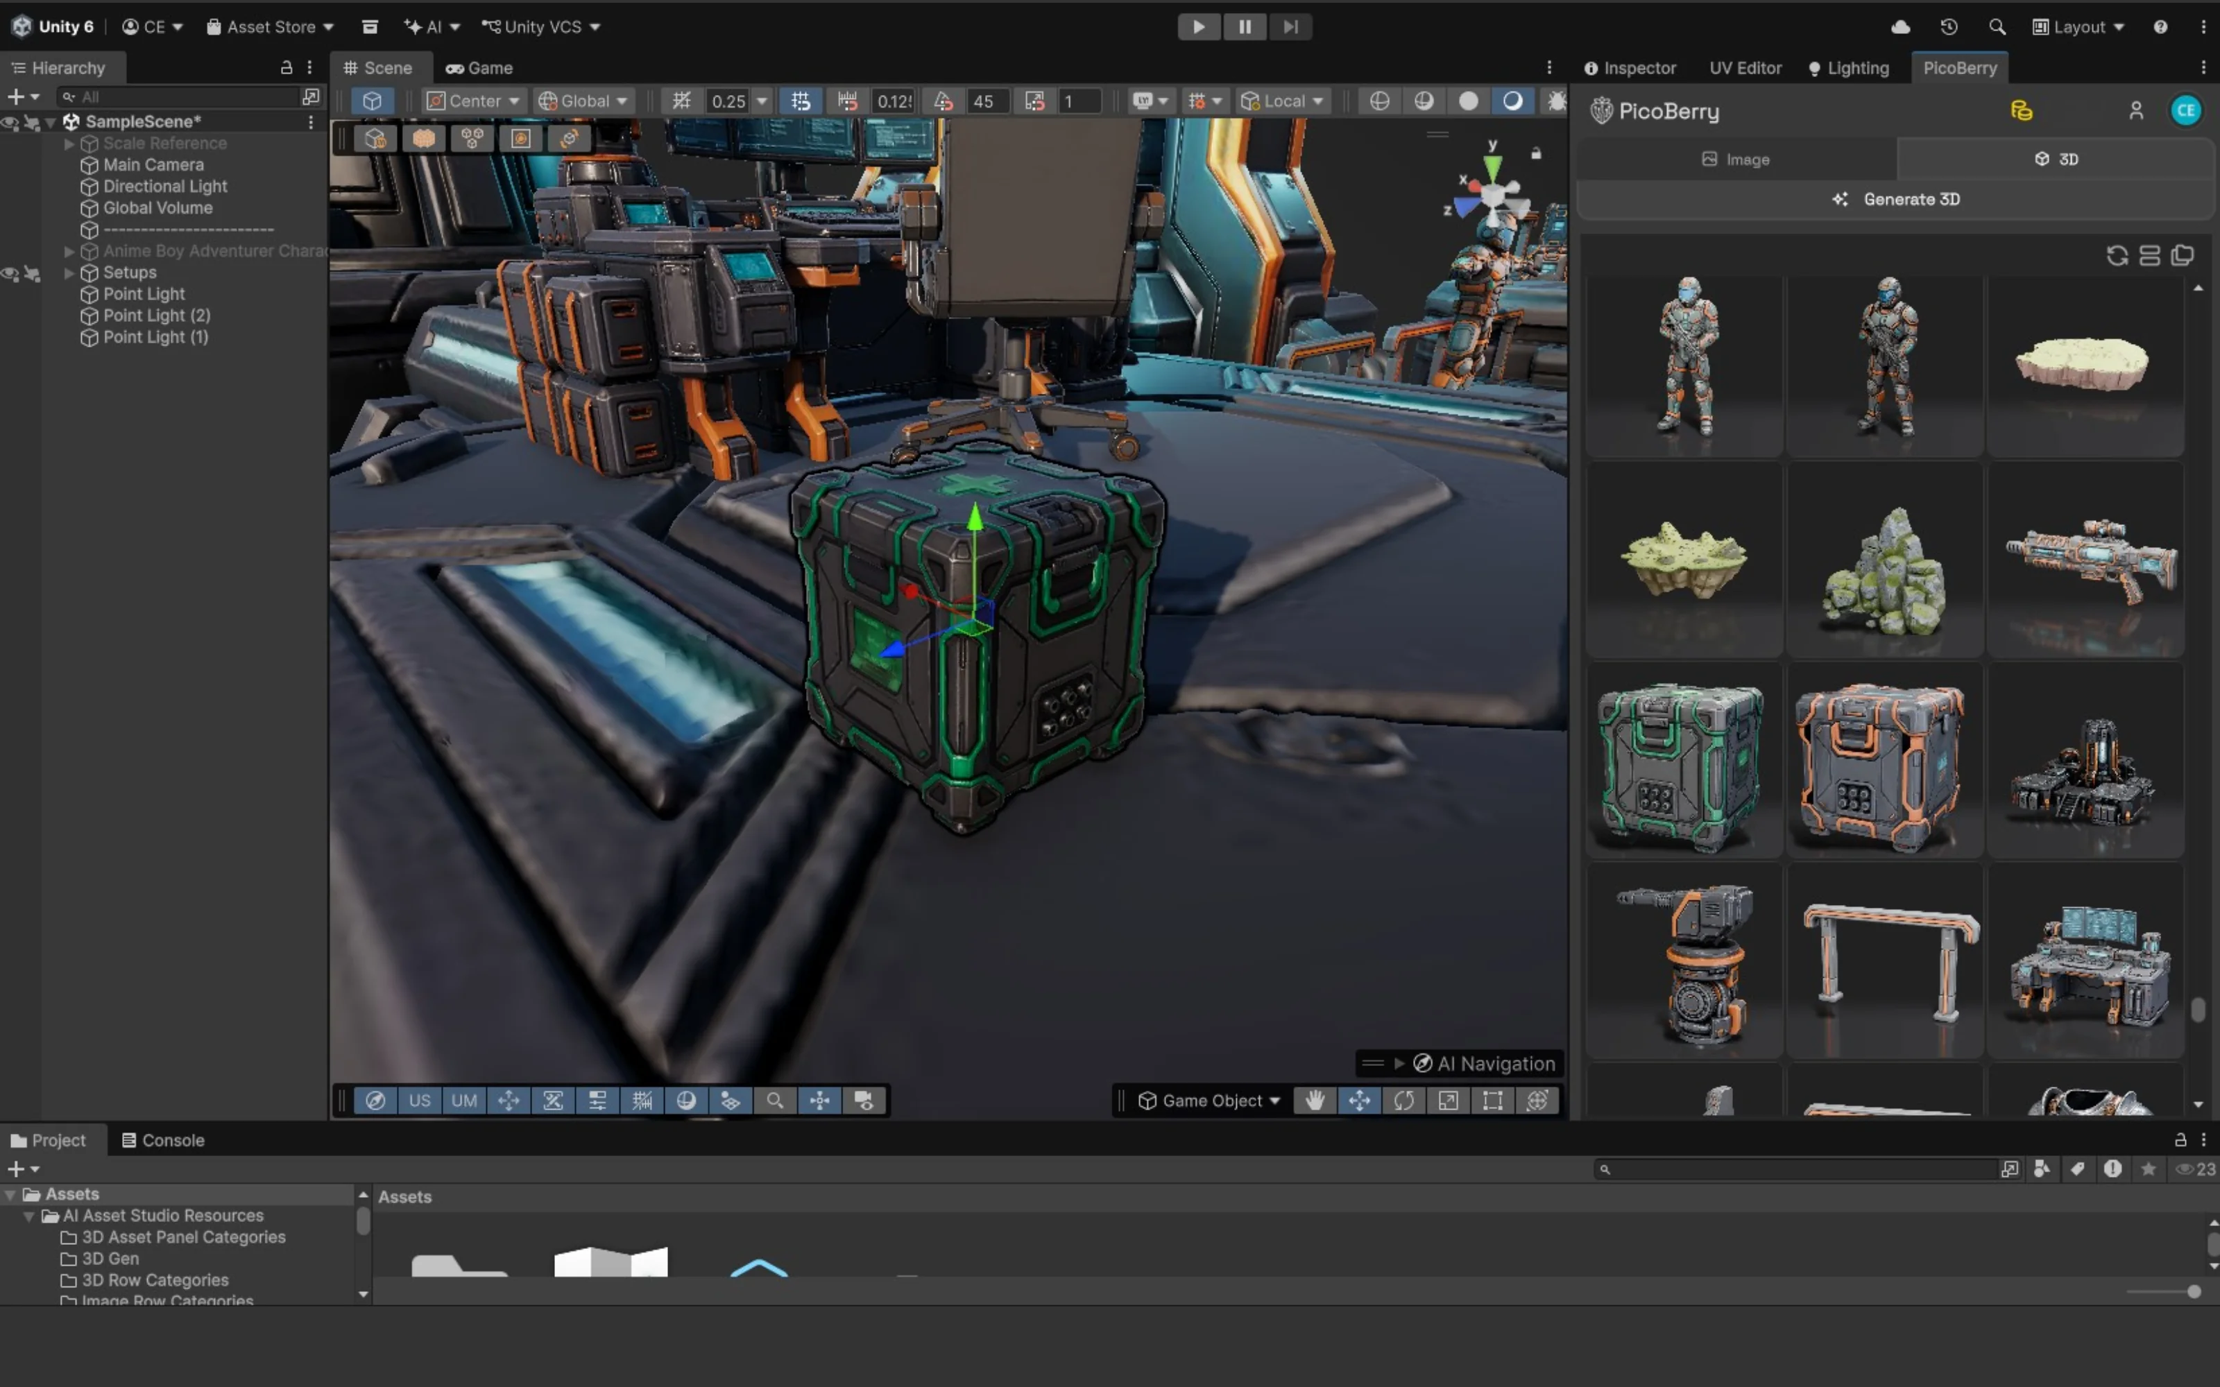Click the PicoBerry gallery scrollbar

pyautogui.click(x=2198, y=1009)
